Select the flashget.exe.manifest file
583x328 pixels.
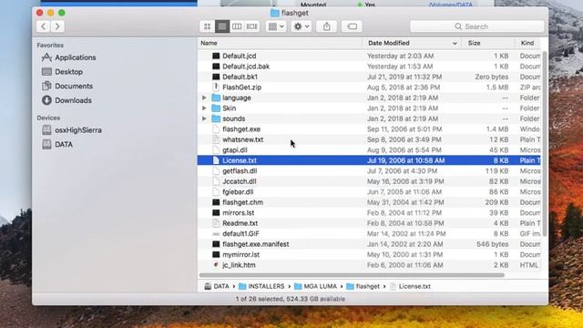click(255, 244)
